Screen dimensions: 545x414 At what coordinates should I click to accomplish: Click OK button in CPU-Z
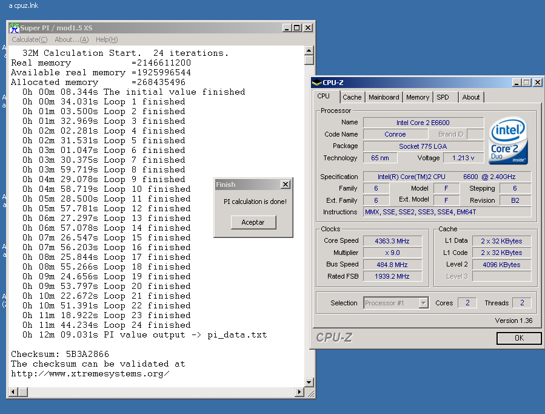tap(519, 338)
